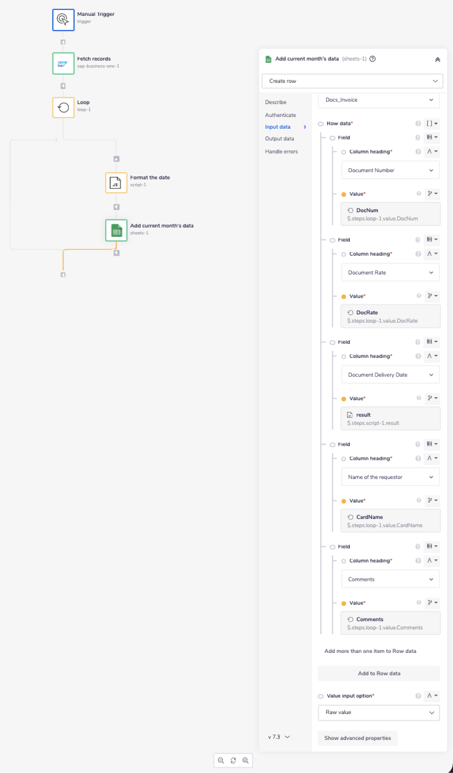Select the Format the date script icon

point(116,183)
